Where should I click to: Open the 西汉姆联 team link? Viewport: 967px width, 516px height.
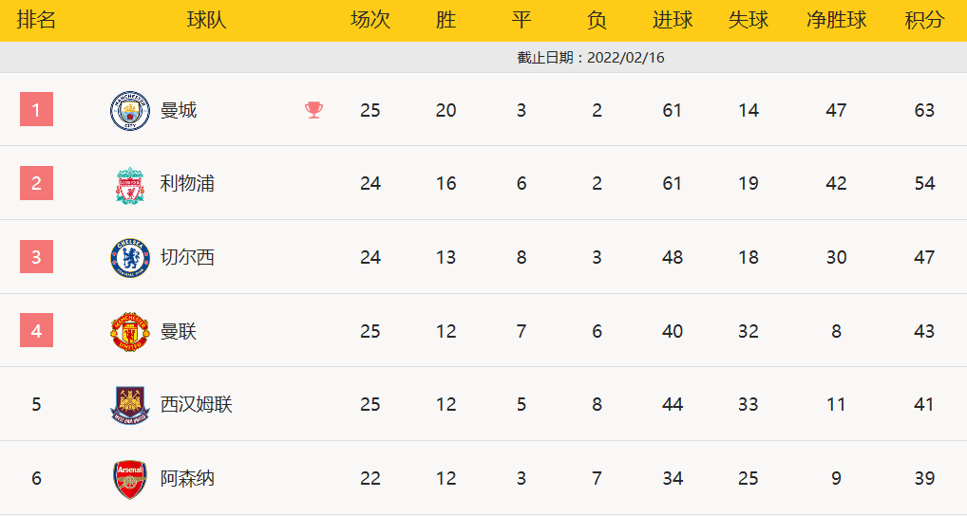coord(197,404)
